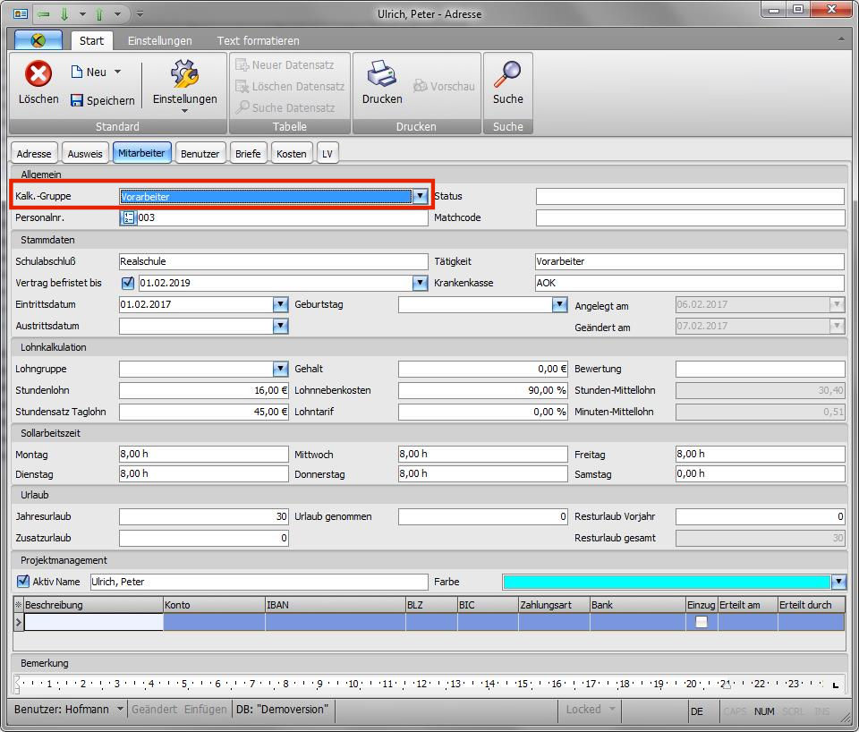This screenshot has height=732, width=859.
Task: Toggle the Vertrag befristet bis checkbox
Action: pyautogui.click(x=128, y=283)
